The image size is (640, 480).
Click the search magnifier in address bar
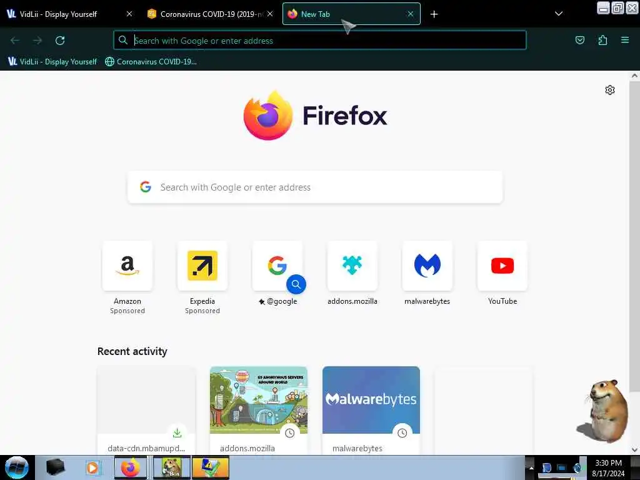(123, 40)
